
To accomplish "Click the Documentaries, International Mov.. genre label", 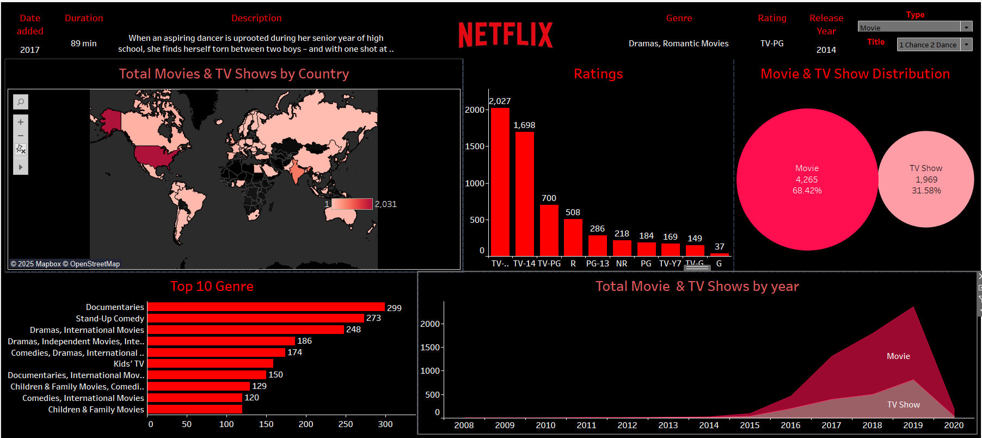I will 76,375.
